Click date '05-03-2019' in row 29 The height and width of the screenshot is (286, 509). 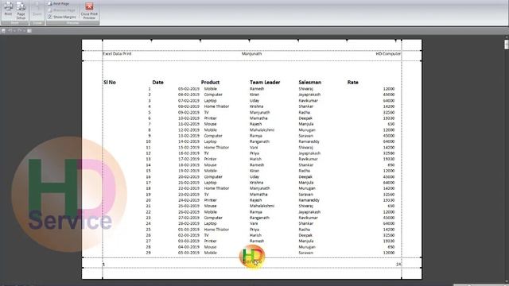(x=188, y=253)
